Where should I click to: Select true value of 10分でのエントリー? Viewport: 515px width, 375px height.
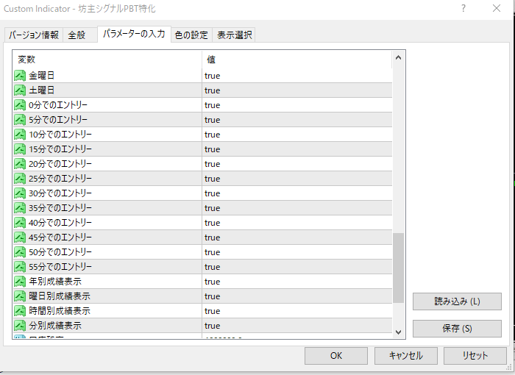pyautogui.click(x=212, y=135)
